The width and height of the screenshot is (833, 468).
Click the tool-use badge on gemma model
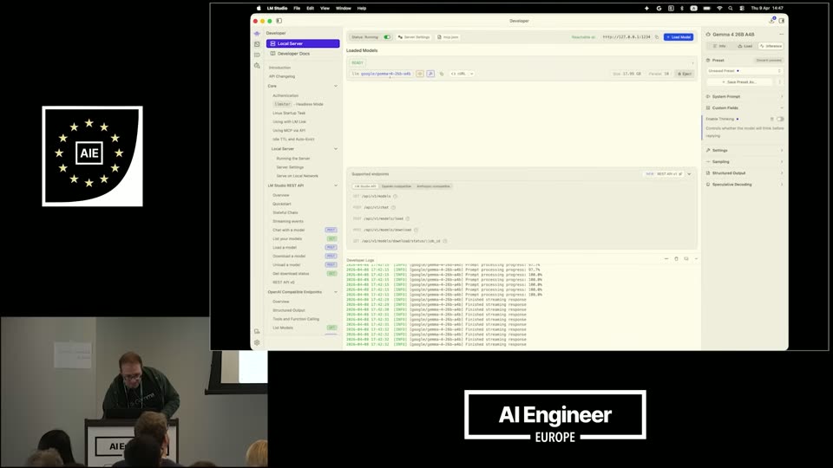[x=430, y=74]
